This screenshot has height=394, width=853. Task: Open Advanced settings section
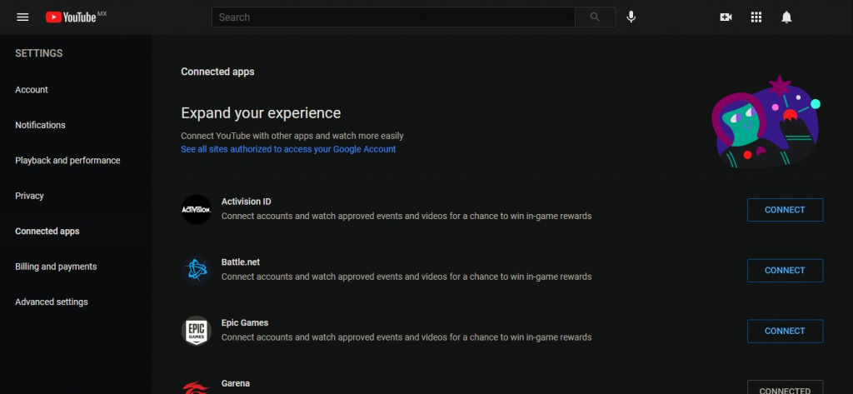click(52, 302)
